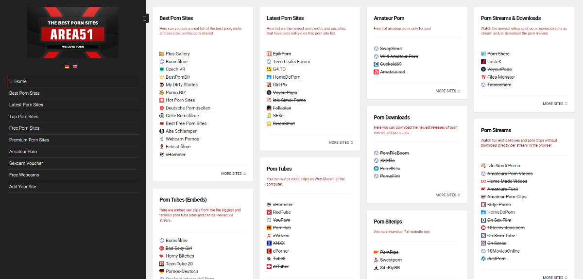
Task: Click the Files Monster TV icon
Action: [483, 77]
